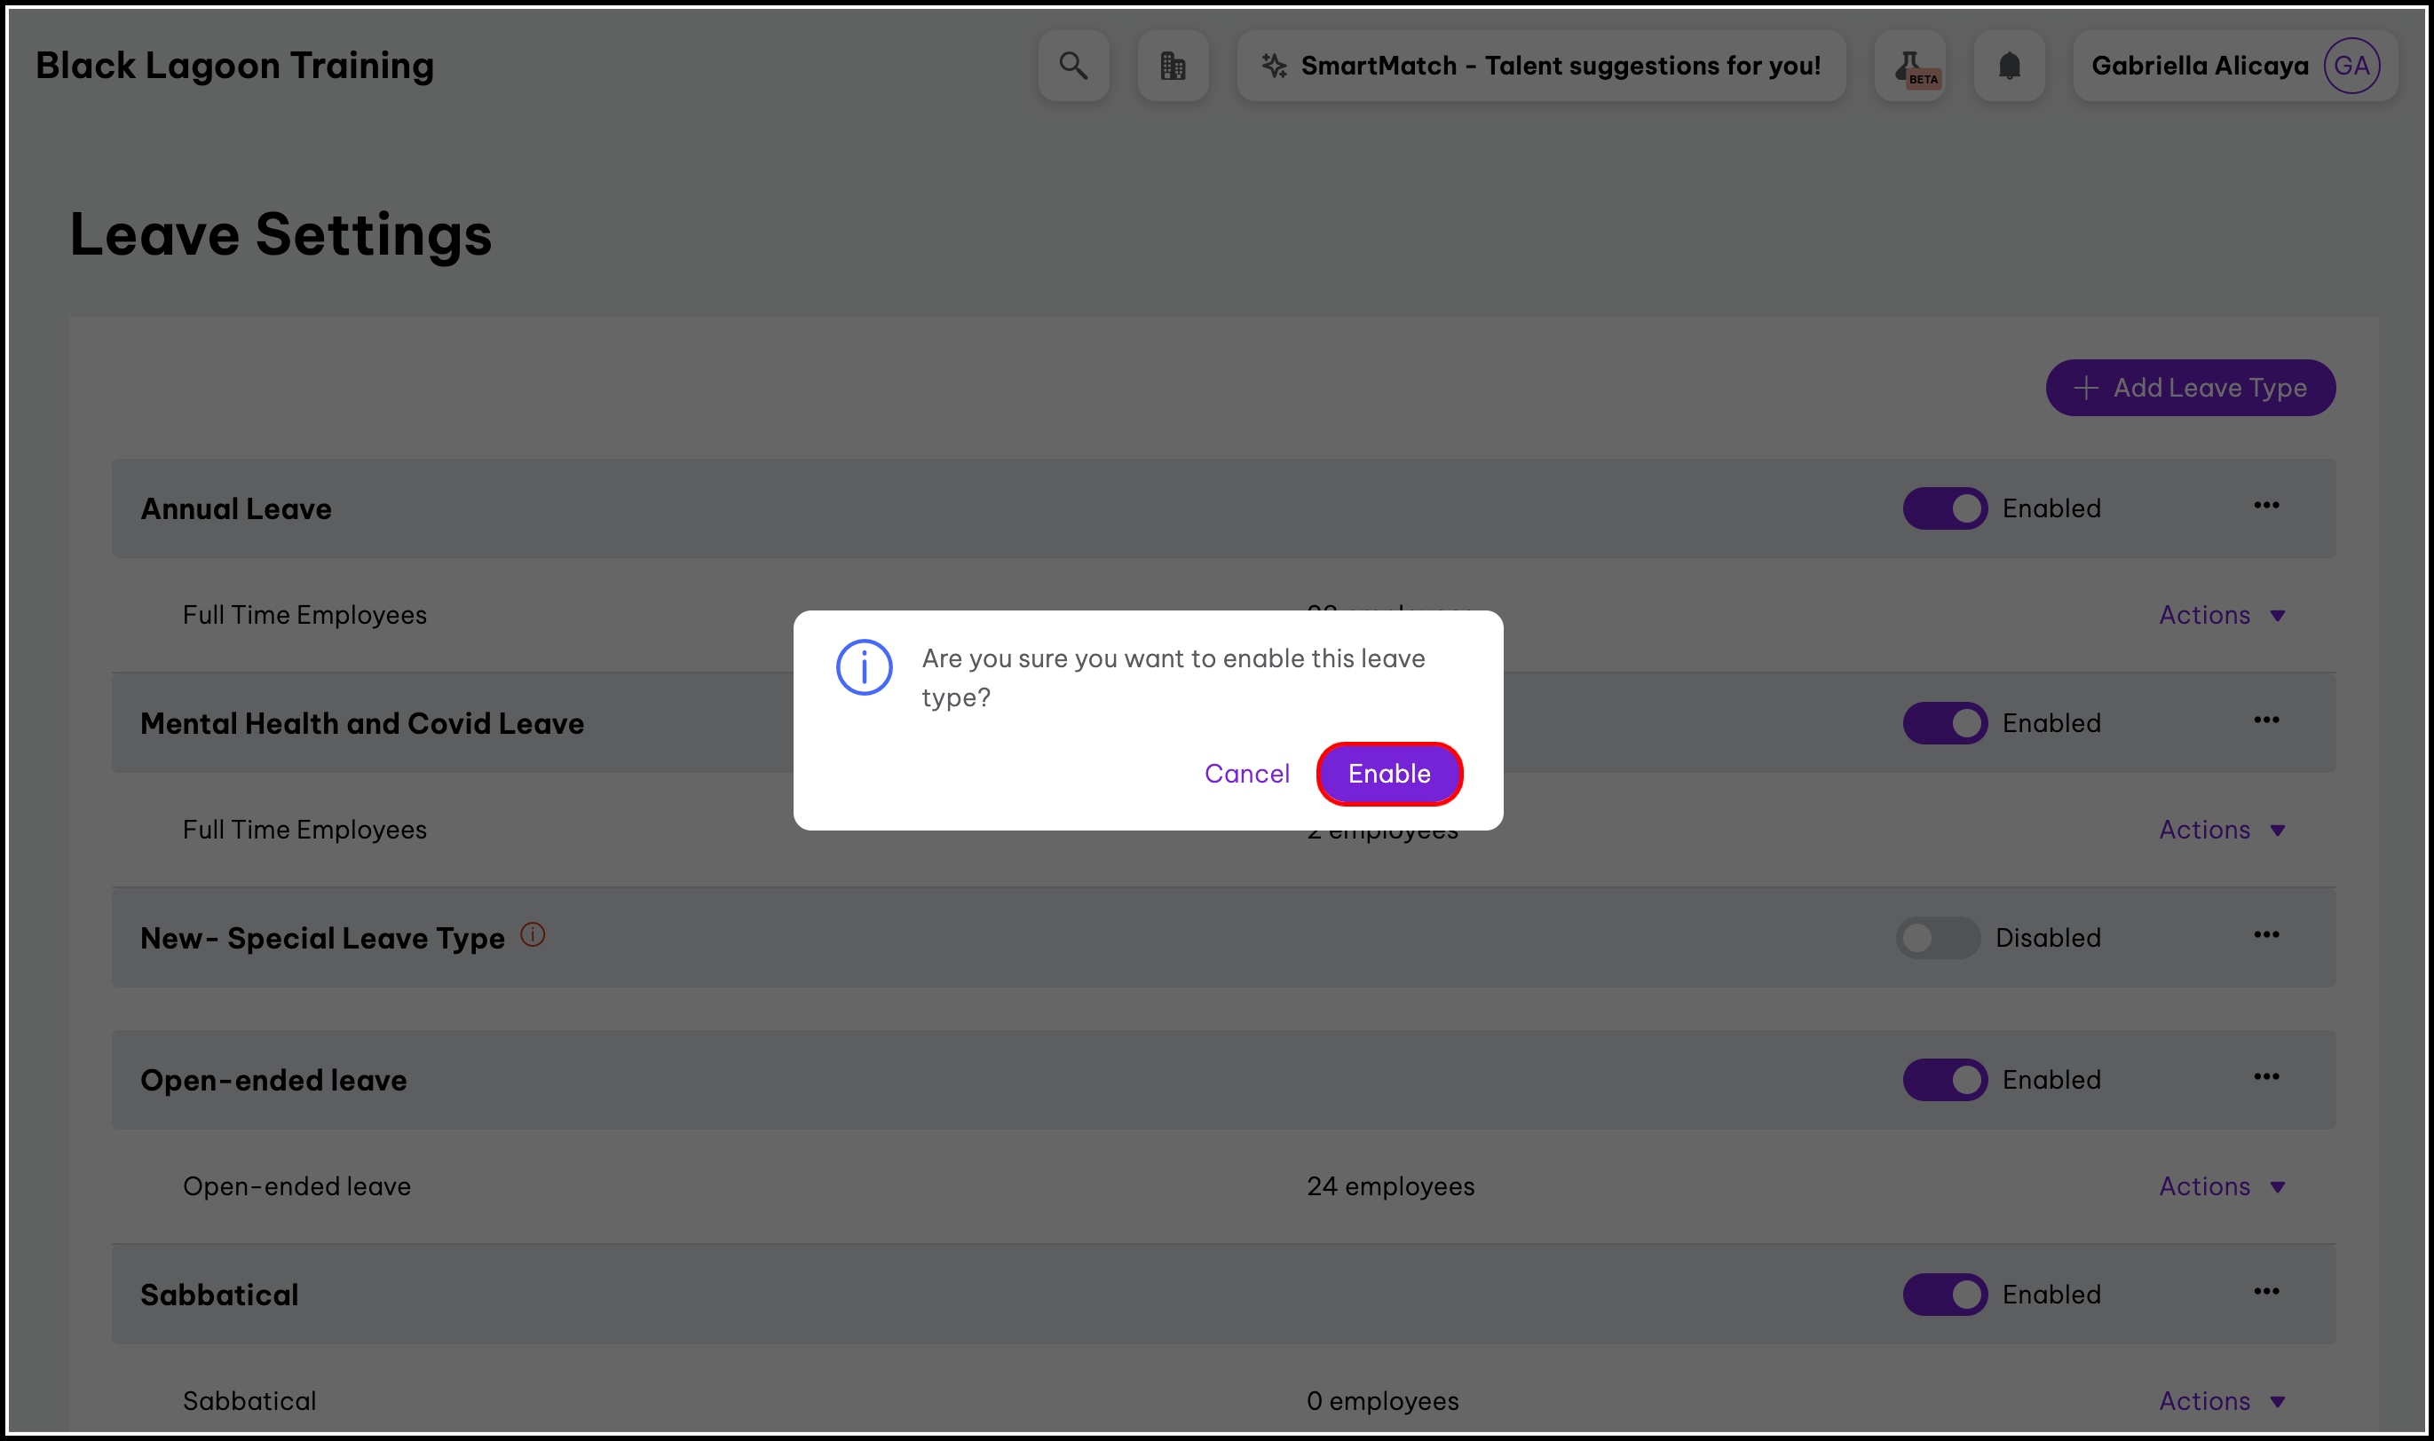The height and width of the screenshot is (1441, 2434).
Task: Open Annual Leave three-dot menu
Action: [x=2266, y=505]
